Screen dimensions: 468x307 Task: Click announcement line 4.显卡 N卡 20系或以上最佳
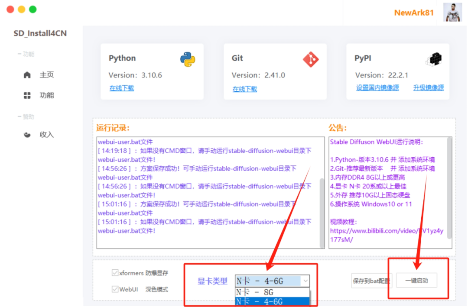[x=368, y=187]
